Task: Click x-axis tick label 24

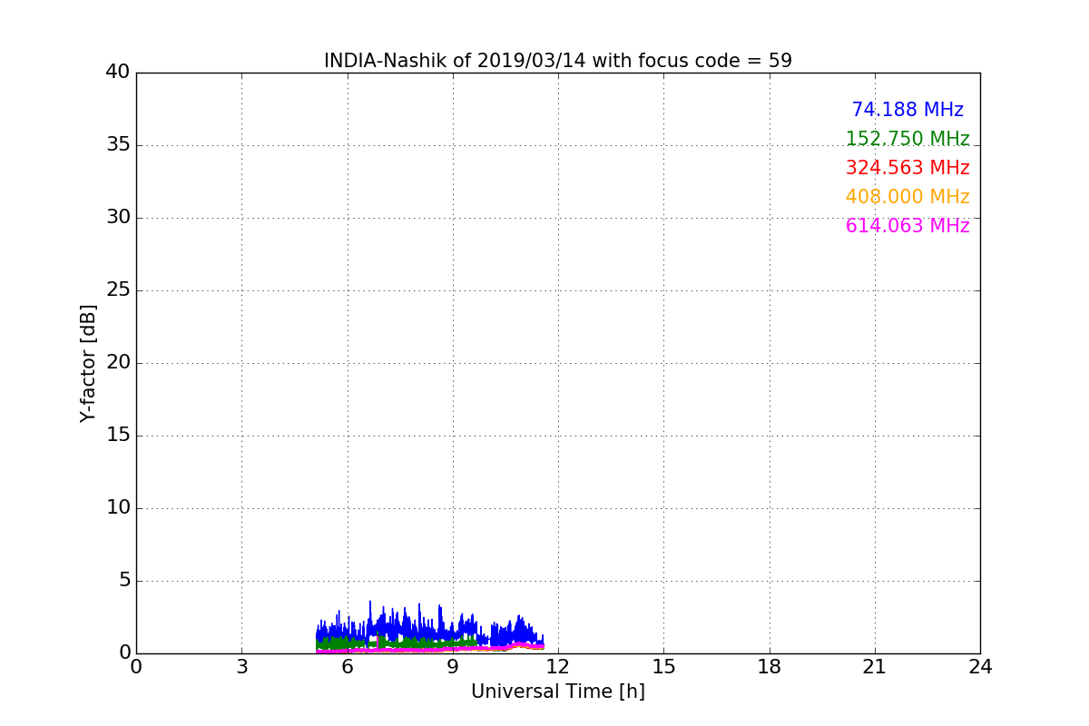Action: 980,666
